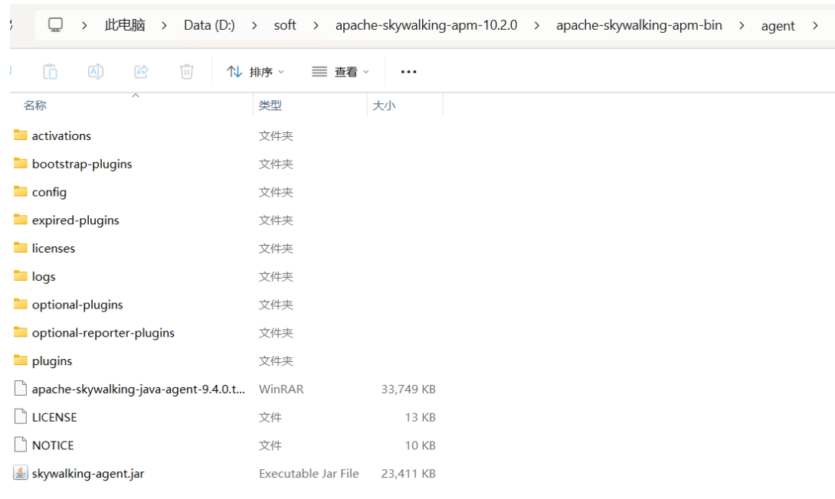Click the Delete trash icon

186,71
